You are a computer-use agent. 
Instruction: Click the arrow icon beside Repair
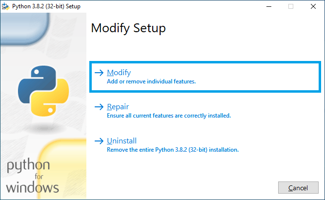[x=99, y=107]
